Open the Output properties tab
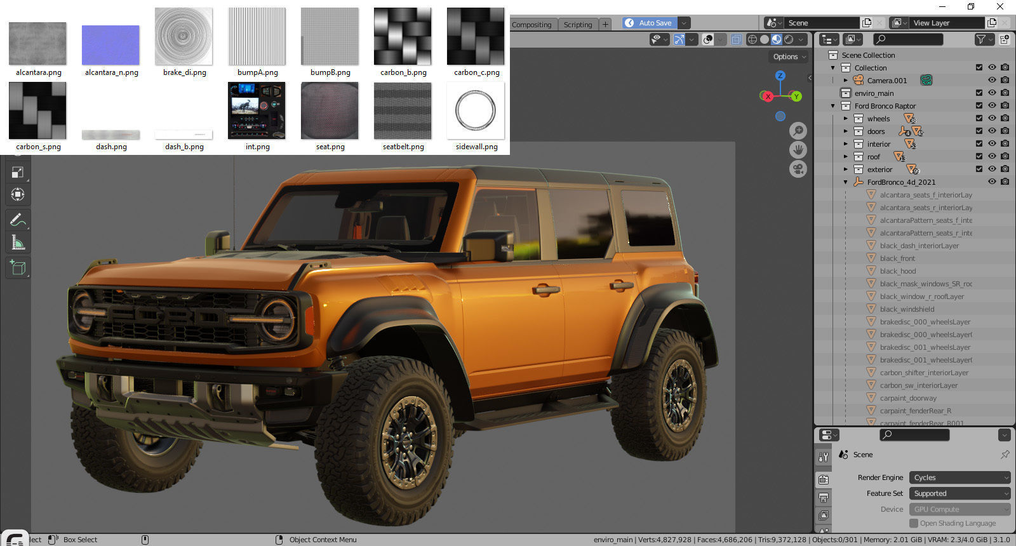This screenshot has width=1016, height=546. [x=824, y=497]
